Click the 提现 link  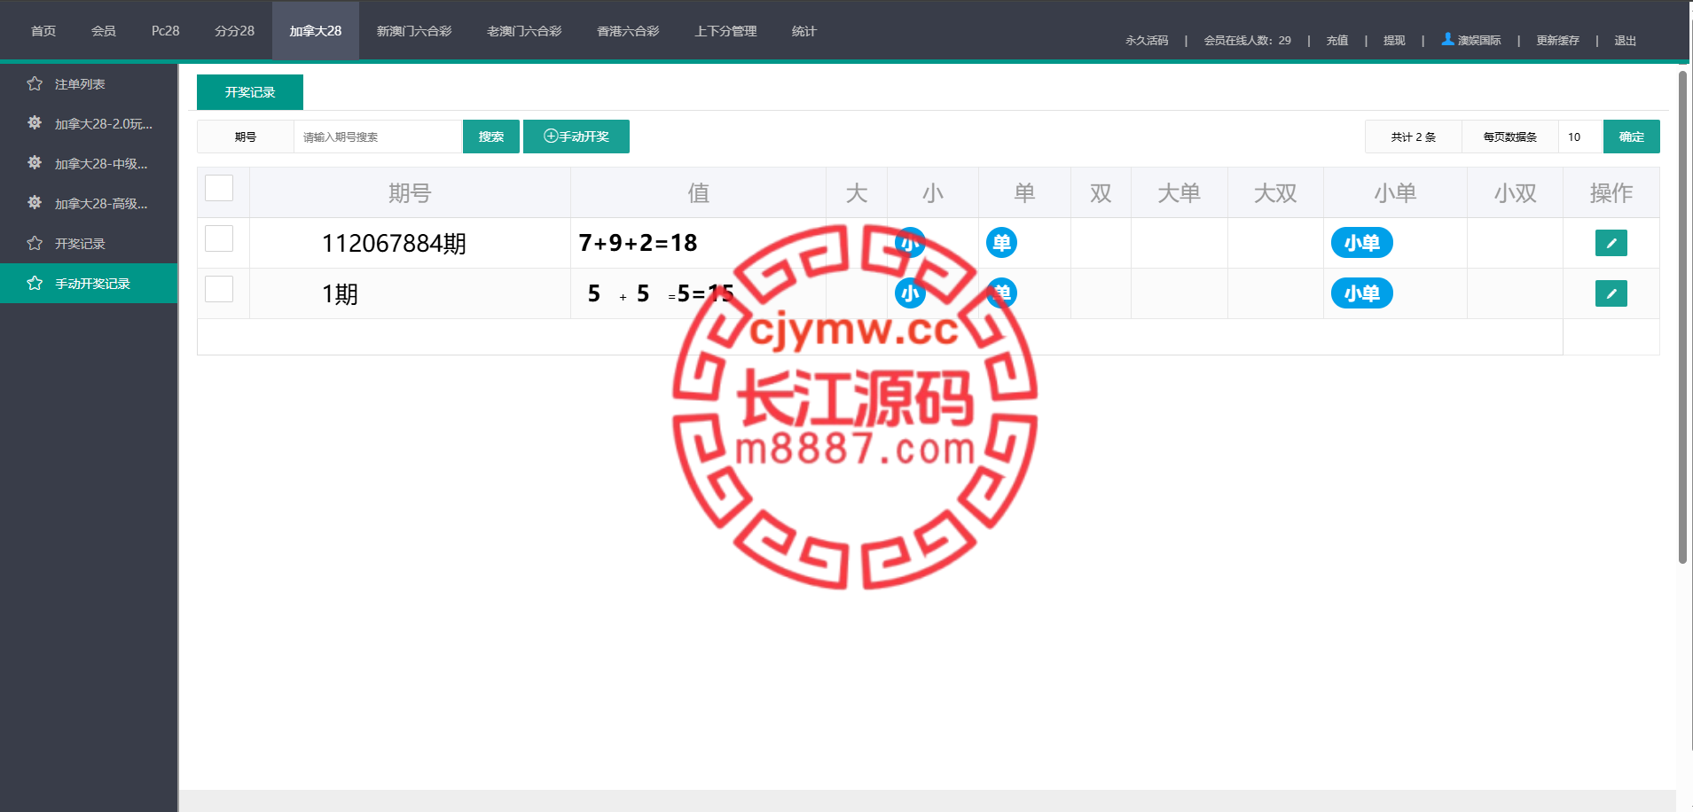(1394, 41)
